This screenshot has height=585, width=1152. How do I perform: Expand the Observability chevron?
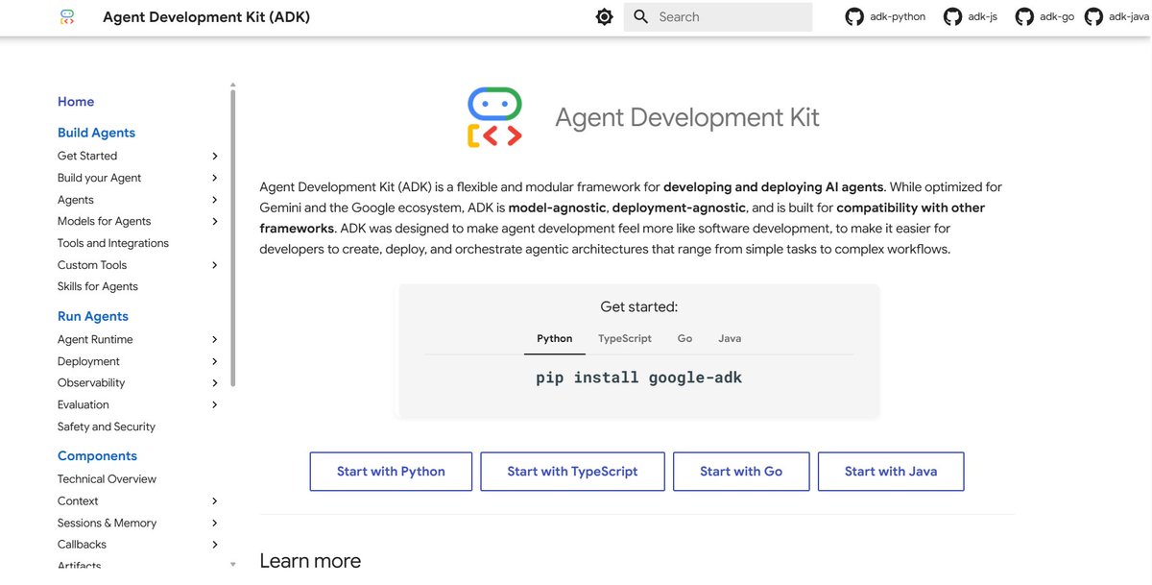tap(215, 382)
